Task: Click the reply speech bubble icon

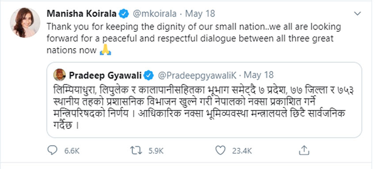Action: pos(52,150)
